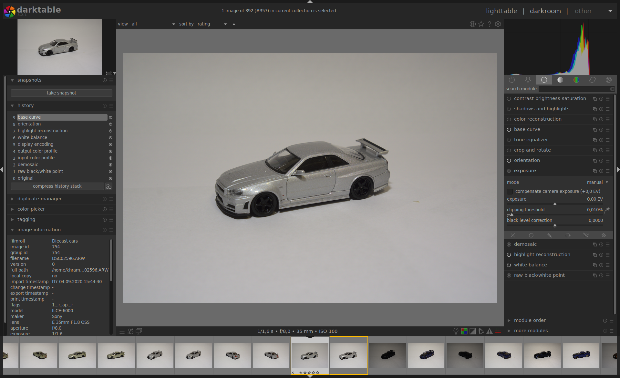
Task: Disable the base curve module
Action: tap(509, 130)
